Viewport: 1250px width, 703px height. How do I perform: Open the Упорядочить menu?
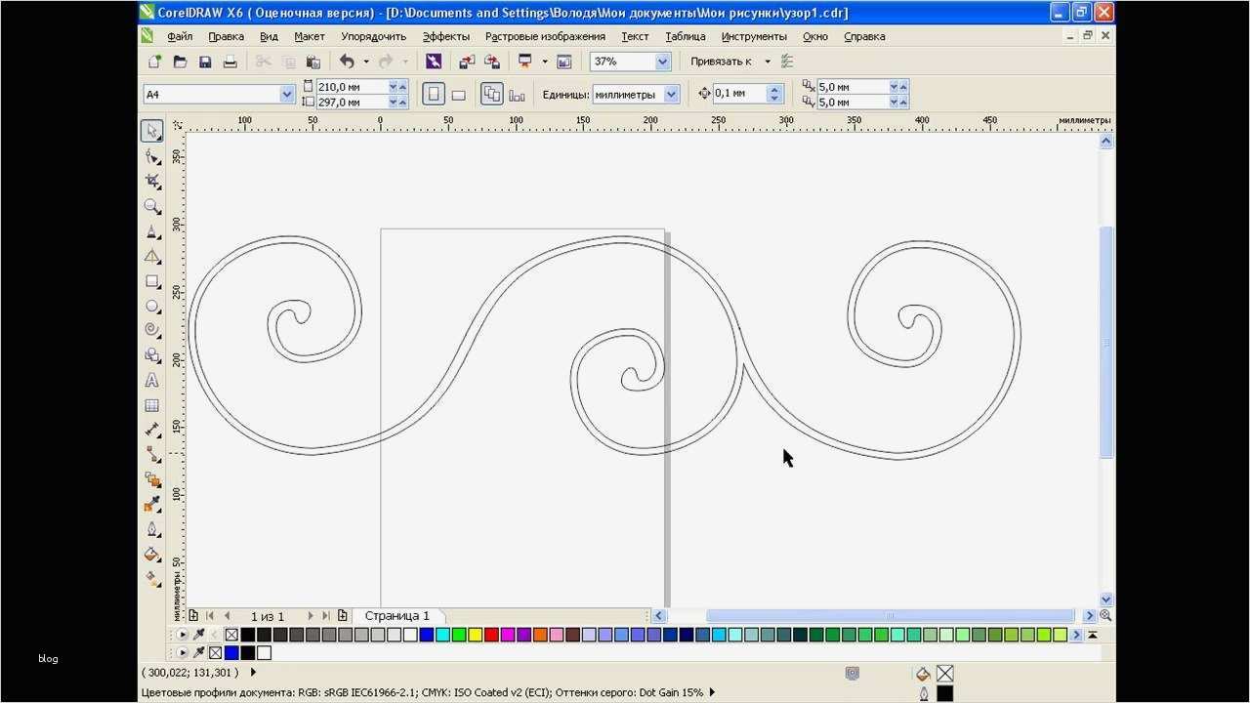tap(373, 36)
